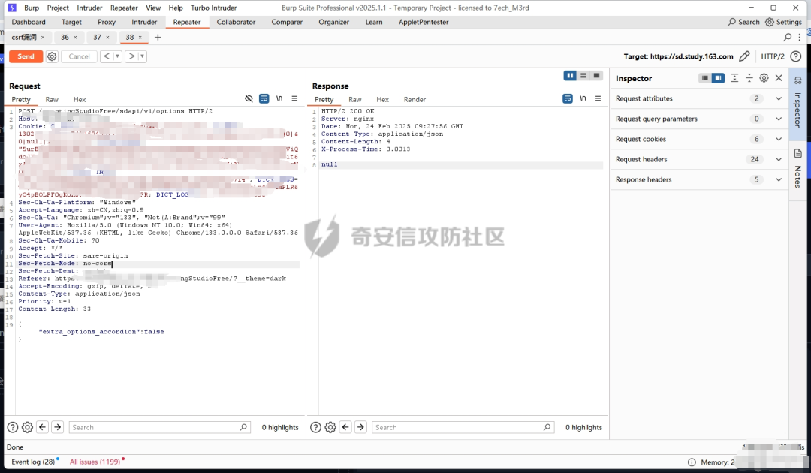The image size is (811, 473).
Task: Open the Turbo Intruder menu
Action: tap(213, 8)
